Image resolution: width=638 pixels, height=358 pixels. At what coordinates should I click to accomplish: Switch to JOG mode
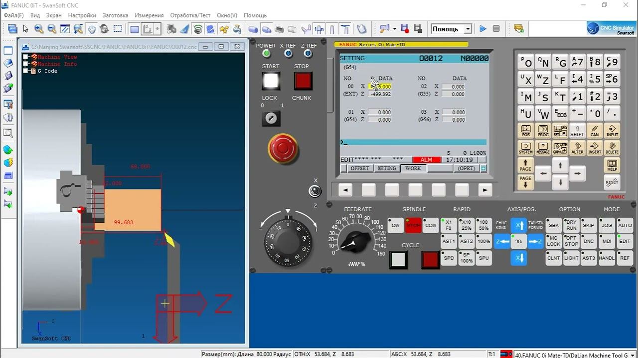pos(607,225)
